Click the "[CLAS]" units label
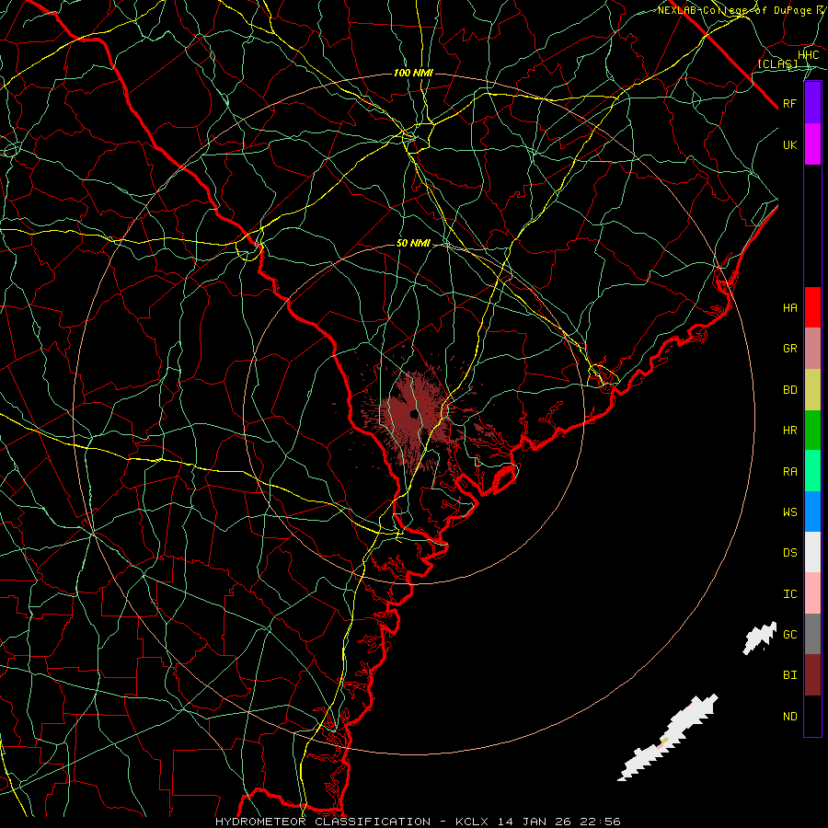Viewport: 828px width, 828px height. tap(777, 63)
